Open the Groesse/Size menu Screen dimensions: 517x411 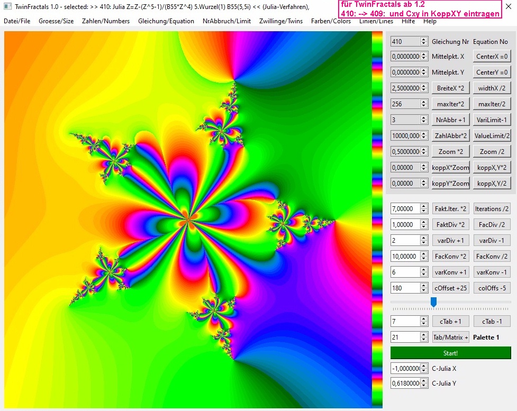click(x=56, y=21)
